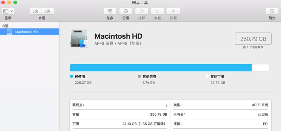This screenshot has height=131, width=281.
Task: Click the 磁盘工具 window title
Action: click(140, 3)
